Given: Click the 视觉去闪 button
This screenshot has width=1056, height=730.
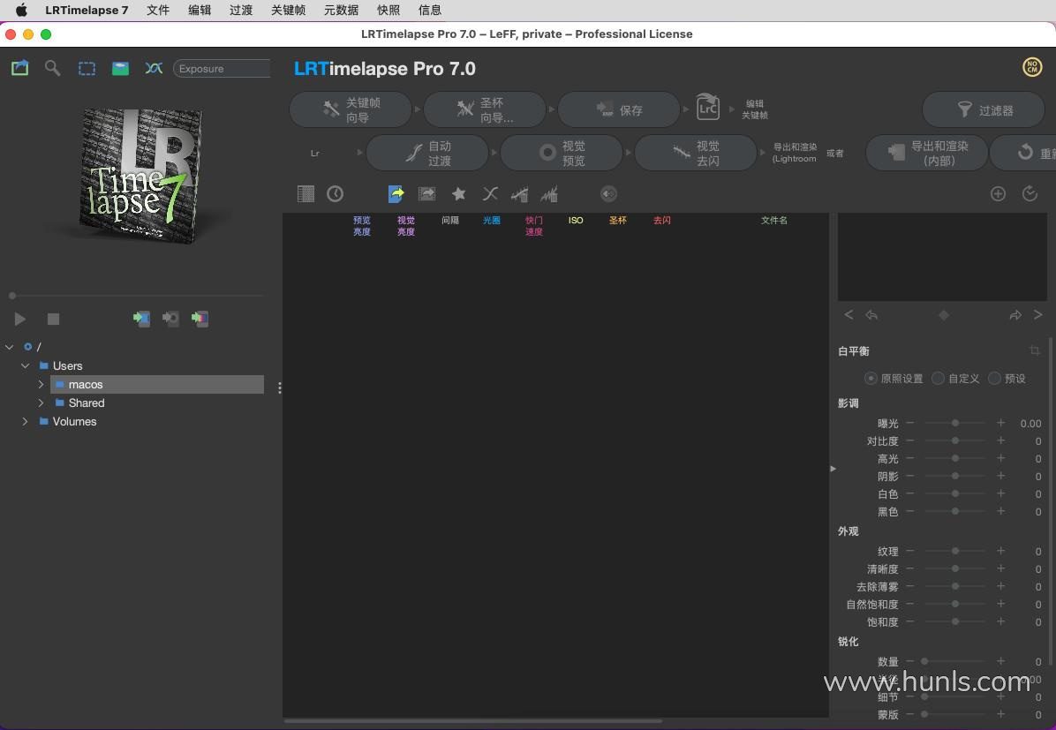Looking at the screenshot, I should tap(696, 153).
